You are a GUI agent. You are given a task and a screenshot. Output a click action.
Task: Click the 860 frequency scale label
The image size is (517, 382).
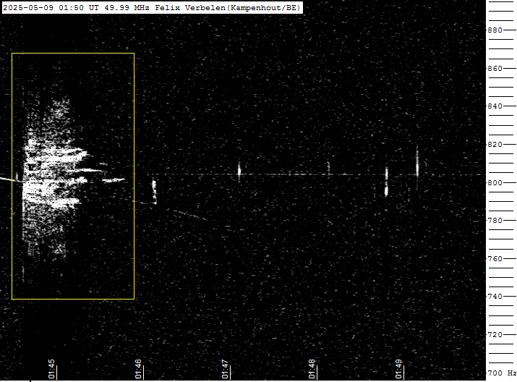tap(495, 68)
